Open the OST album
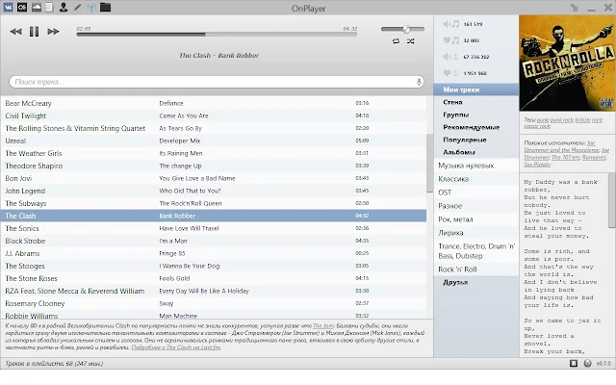 (476, 192)
